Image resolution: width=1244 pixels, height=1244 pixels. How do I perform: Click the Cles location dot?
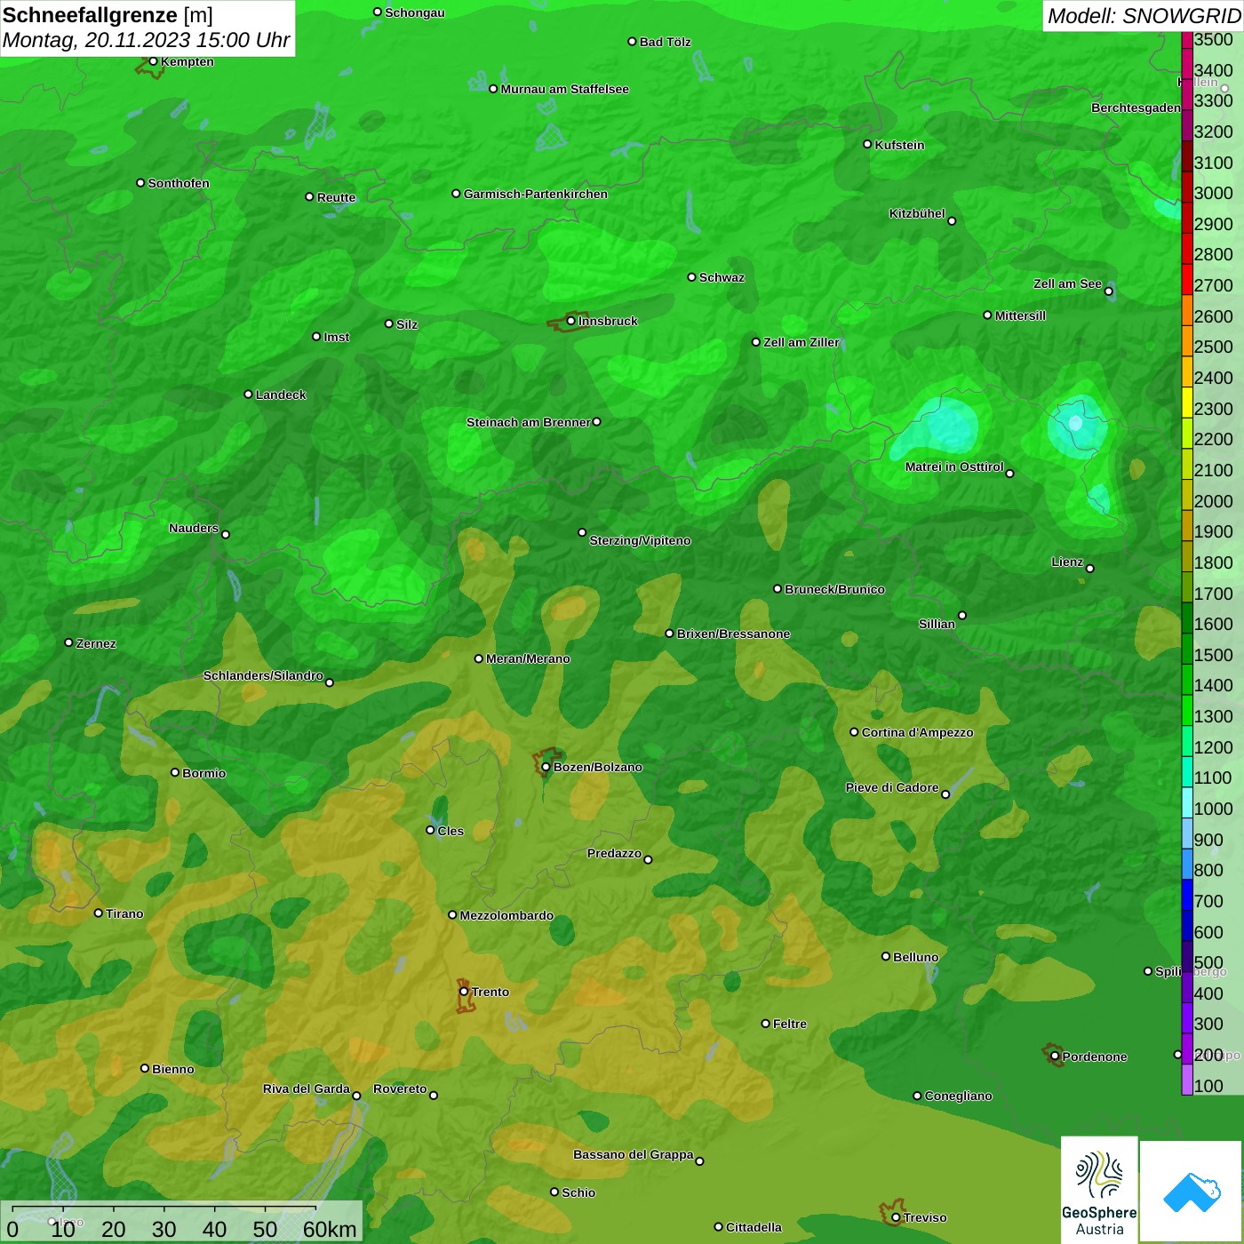tap(431, 830)
